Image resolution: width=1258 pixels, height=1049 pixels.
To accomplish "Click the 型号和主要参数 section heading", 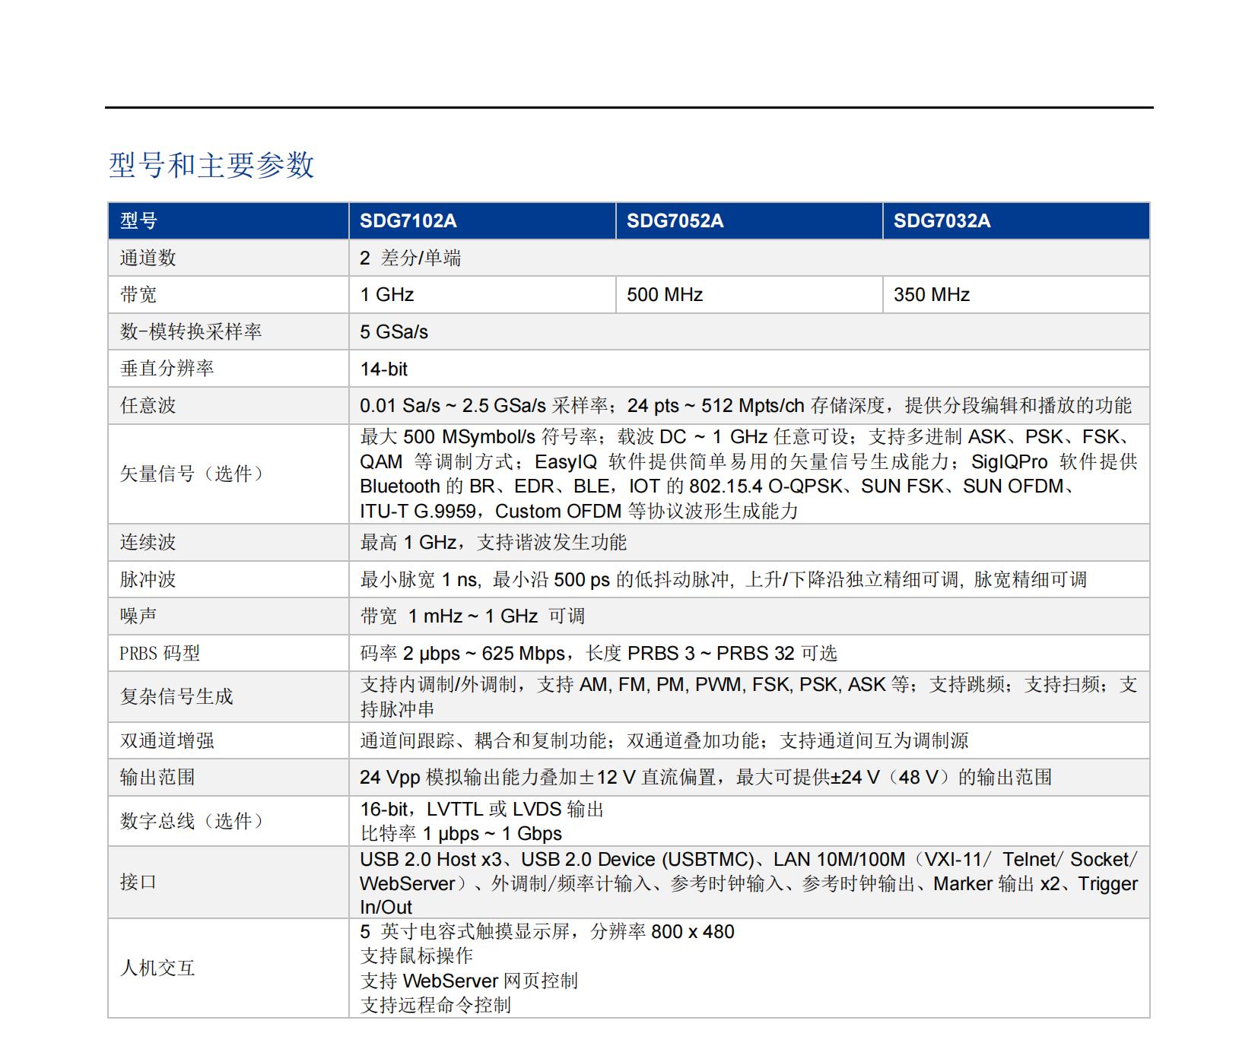I will [211, 165].
